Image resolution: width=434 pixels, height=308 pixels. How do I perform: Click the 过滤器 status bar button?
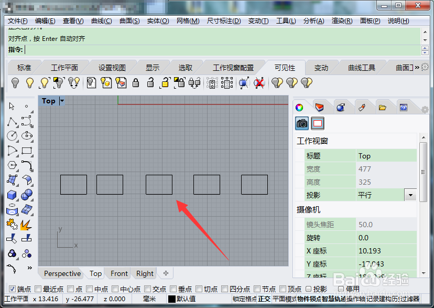410,299
